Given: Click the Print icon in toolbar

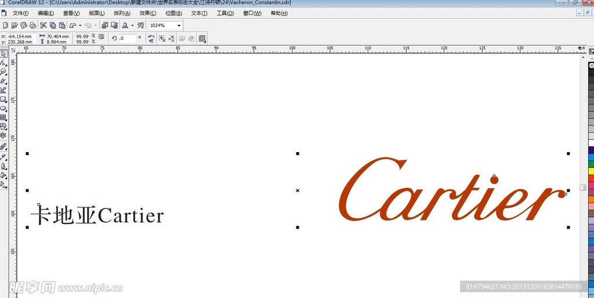Looking at the screenshot, I should 32,25.
